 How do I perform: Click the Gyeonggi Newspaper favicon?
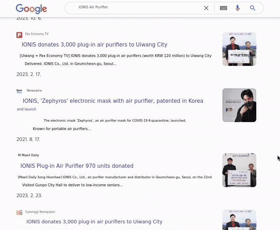click(19, 213)
